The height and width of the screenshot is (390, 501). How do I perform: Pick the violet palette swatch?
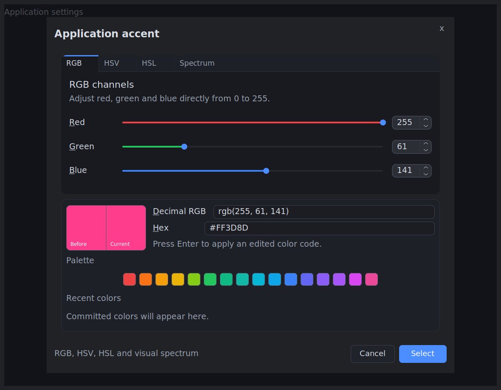tap(323, 279)
